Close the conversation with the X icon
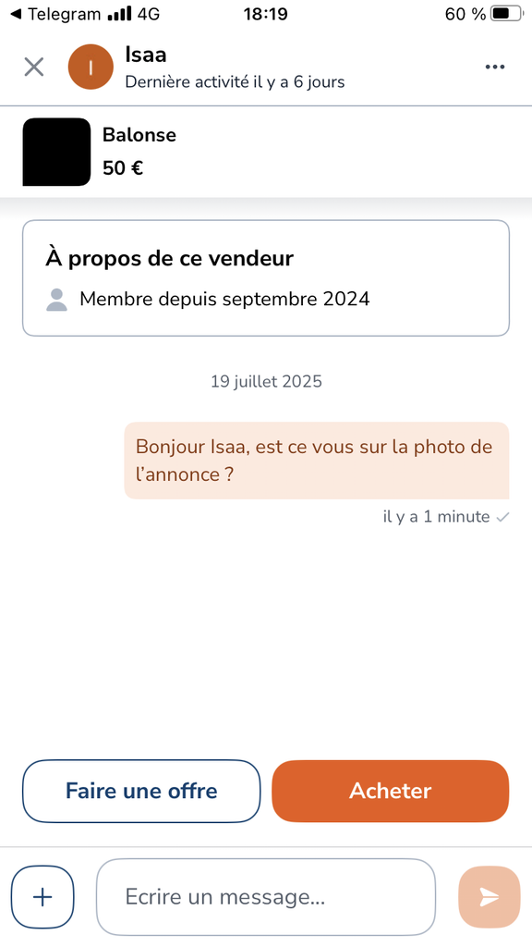This screenshot has height=947, width=532. [34, 67]
